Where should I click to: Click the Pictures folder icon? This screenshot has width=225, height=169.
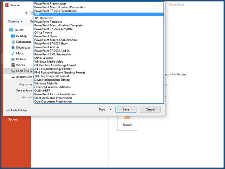click(x=13, y=59)
